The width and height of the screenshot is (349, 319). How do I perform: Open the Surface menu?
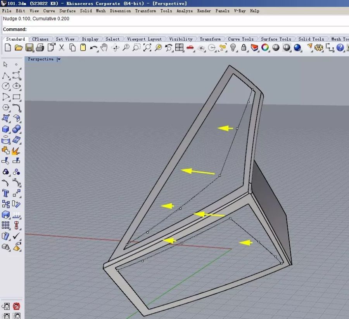coord(67,11)
